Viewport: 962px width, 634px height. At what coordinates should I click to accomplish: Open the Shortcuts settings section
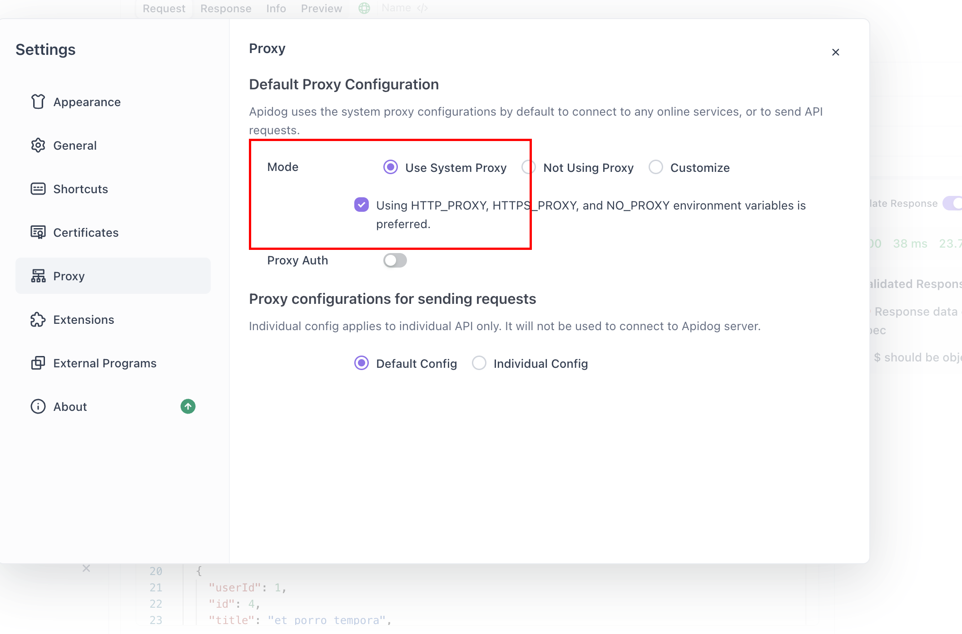click(x=80, y=189)
